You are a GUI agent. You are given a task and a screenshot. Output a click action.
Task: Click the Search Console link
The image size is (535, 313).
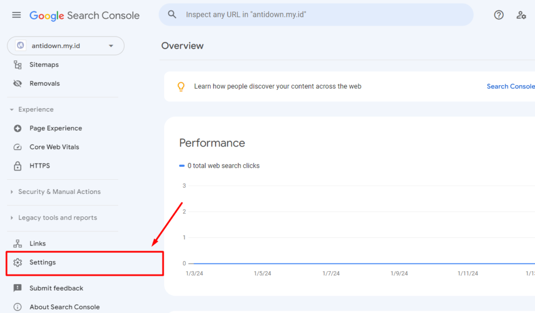point(510,86)
